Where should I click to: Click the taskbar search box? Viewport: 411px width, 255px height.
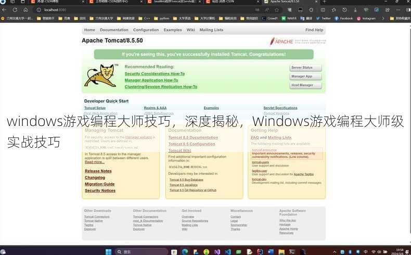point(142,252)
